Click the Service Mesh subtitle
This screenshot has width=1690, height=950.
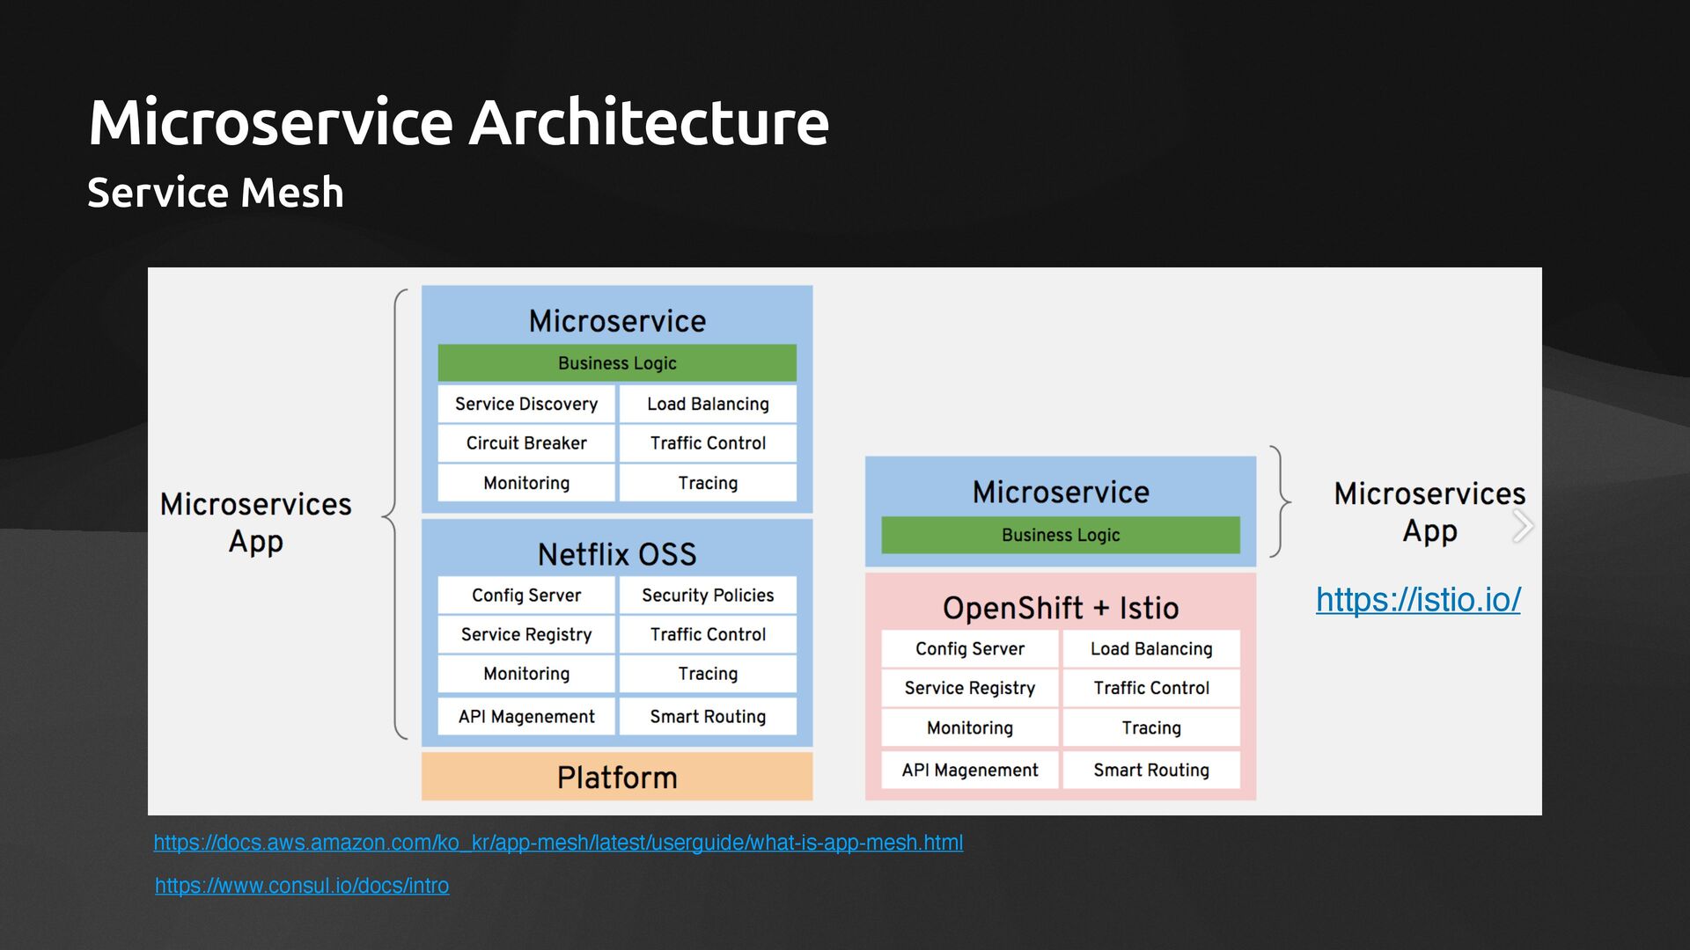216,193
